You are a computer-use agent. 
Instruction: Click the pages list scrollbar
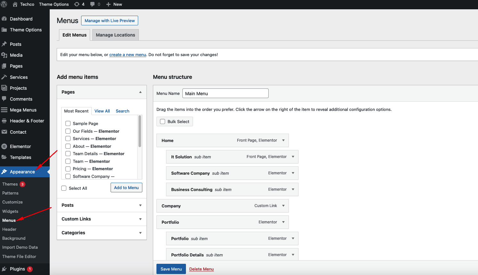point(140,131)
